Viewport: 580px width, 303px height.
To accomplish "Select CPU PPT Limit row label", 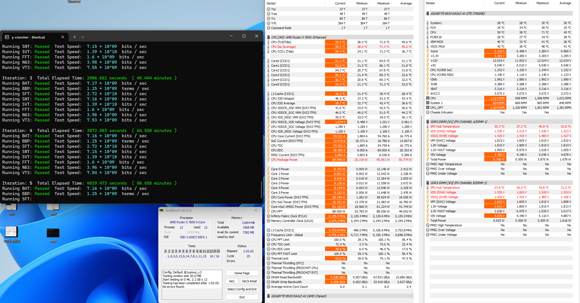I will click(x=280, y=240).
